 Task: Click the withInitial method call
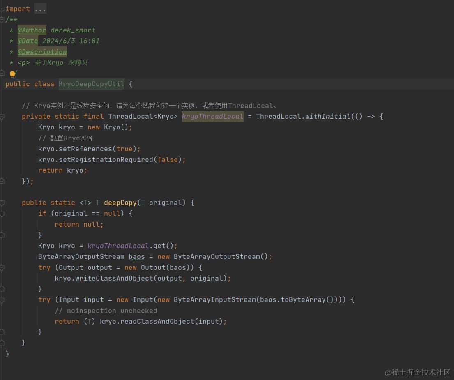click(x=328, y=116)
